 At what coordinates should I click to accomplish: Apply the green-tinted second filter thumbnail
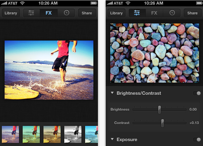pyautogui.click(x=31, y=134)
